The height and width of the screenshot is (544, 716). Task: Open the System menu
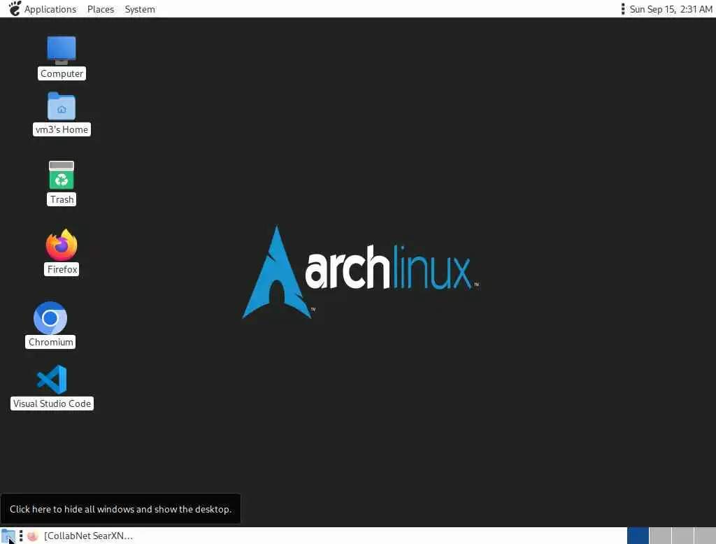pyautogui.click(x=140, y=9)
